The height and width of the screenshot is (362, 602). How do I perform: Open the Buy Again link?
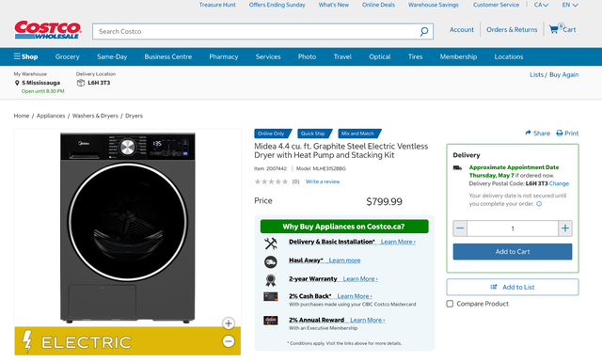[564, 75]
